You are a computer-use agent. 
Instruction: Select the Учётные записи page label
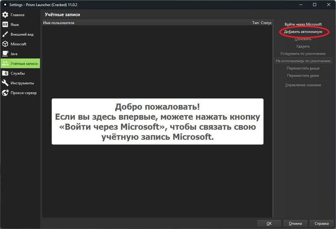click(24, 64)
